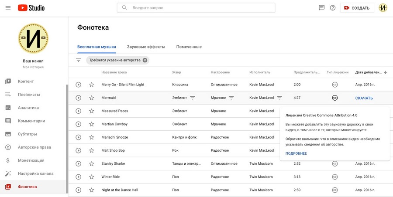Star the Winter Ride track

coord(92,177)
